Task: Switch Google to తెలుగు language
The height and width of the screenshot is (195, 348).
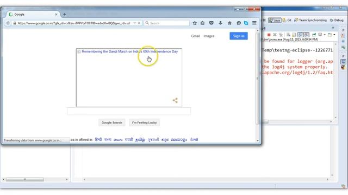Action: (x=118, y=140)
